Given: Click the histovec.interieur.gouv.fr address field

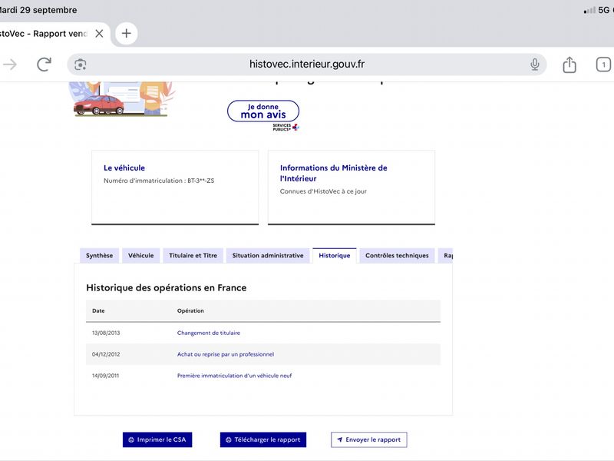Looking at the screenshot, I should pos(306,65).
